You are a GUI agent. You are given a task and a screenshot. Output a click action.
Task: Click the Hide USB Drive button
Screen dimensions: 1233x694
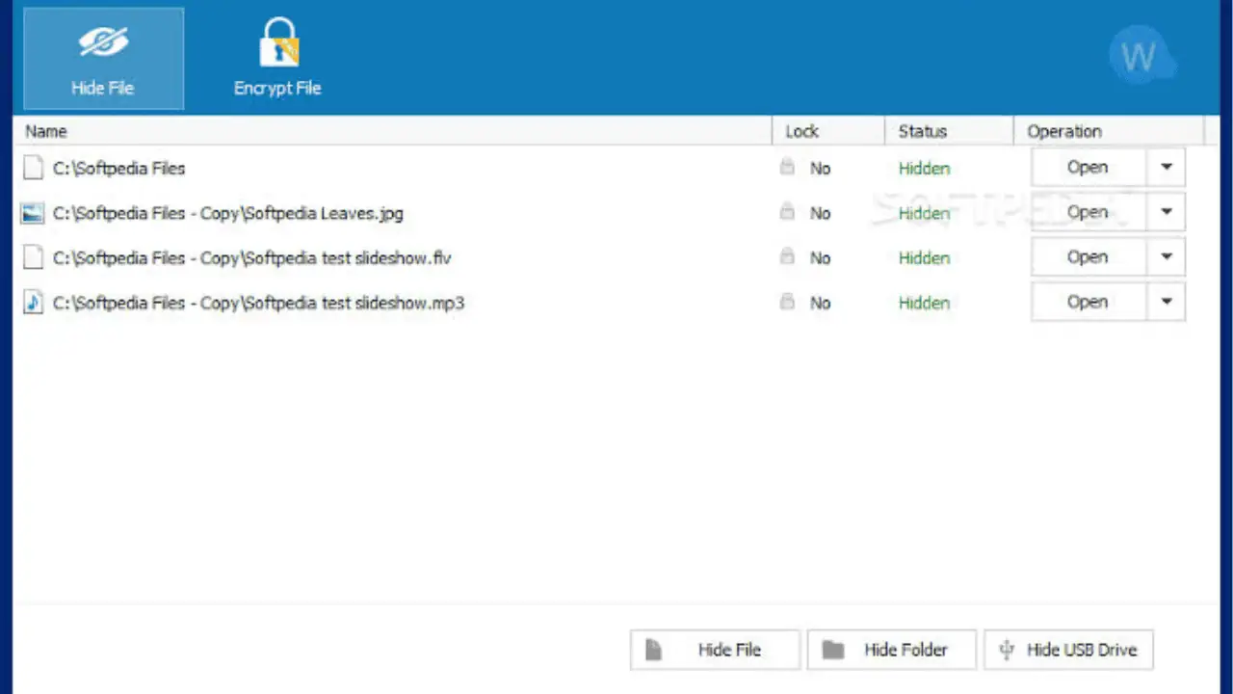pyautogui.click(x=1068, y=650)
